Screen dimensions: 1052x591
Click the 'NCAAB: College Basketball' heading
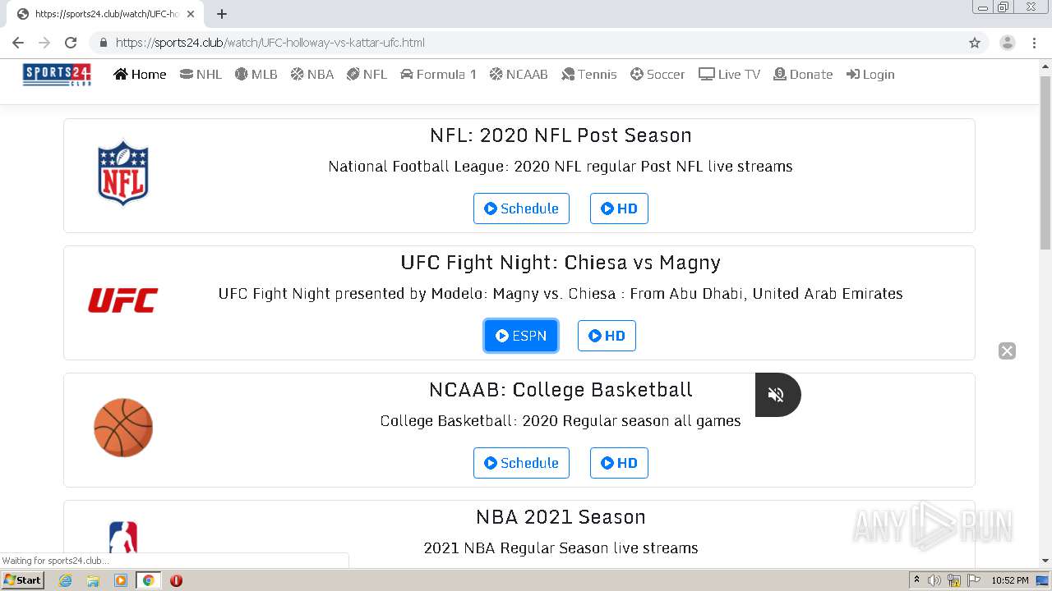click(x=561, y=390)
